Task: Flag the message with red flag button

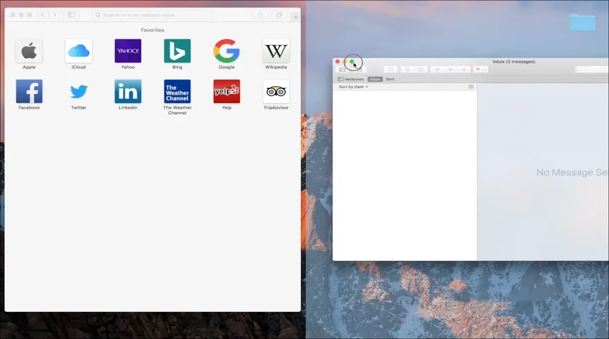Action: point(478,70)
